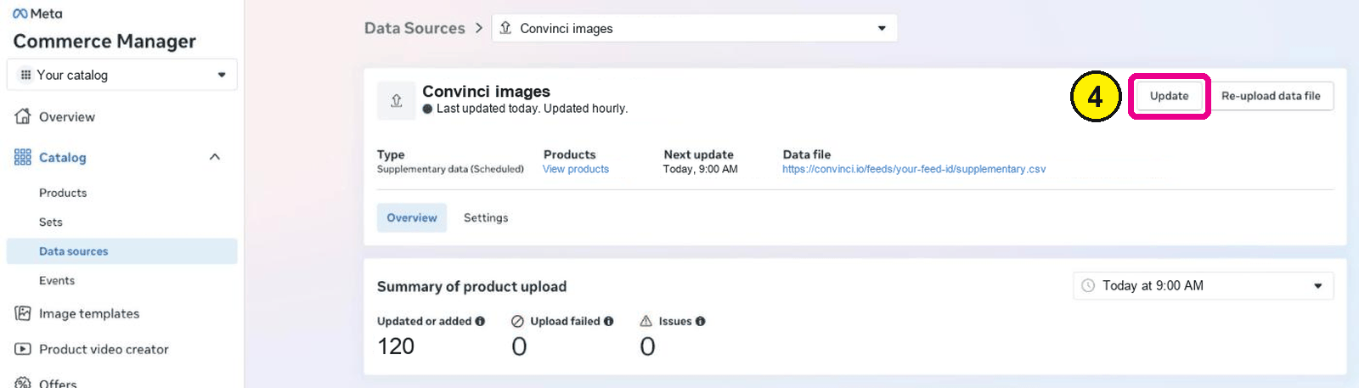This screenshot has width=1359, height=388.
Task: Open the Convinci images data source dropdown
Action: pyautogui.click(x=695, y=28)
